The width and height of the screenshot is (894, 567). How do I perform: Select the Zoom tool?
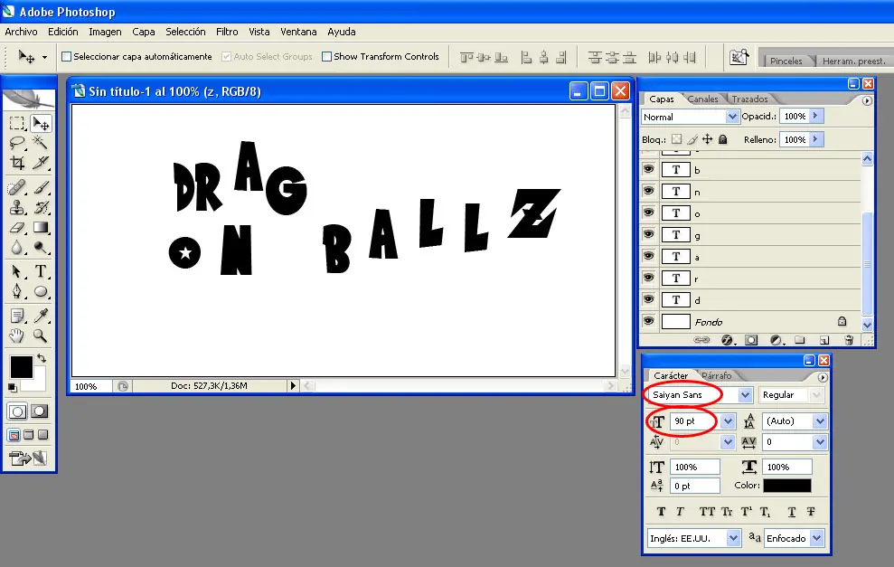41,335
